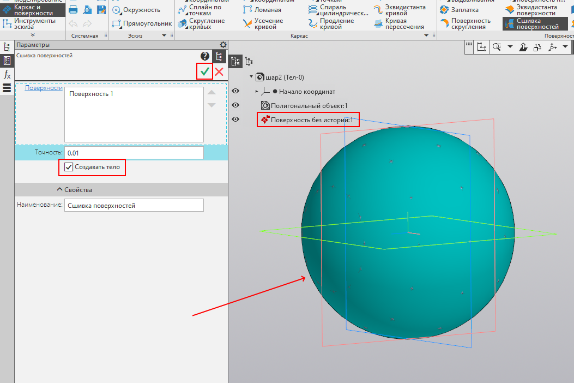
Task: Hide Поверхность без истории:1 with its eye icon
Action: [x=235, y=119]
